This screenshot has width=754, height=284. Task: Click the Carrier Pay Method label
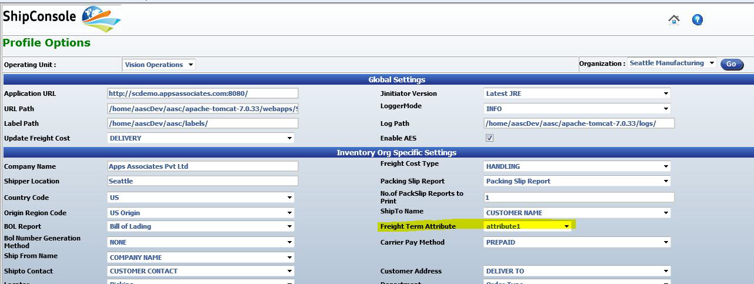[412, 242]
